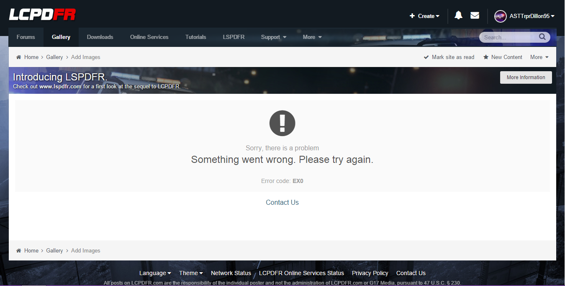
Task: Open the Downloads tab
Action: (100, 37)
